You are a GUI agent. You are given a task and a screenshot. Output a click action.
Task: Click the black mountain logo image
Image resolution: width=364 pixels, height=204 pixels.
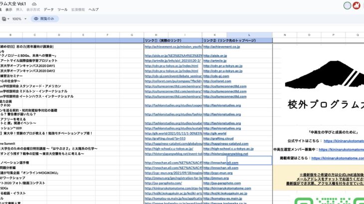(x=324, y=75)
